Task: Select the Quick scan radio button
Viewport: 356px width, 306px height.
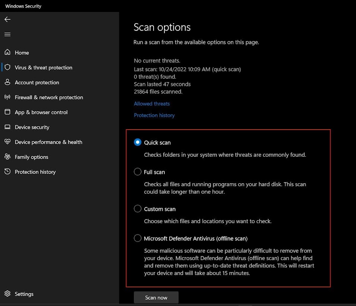Action: (x=138, y=142)
